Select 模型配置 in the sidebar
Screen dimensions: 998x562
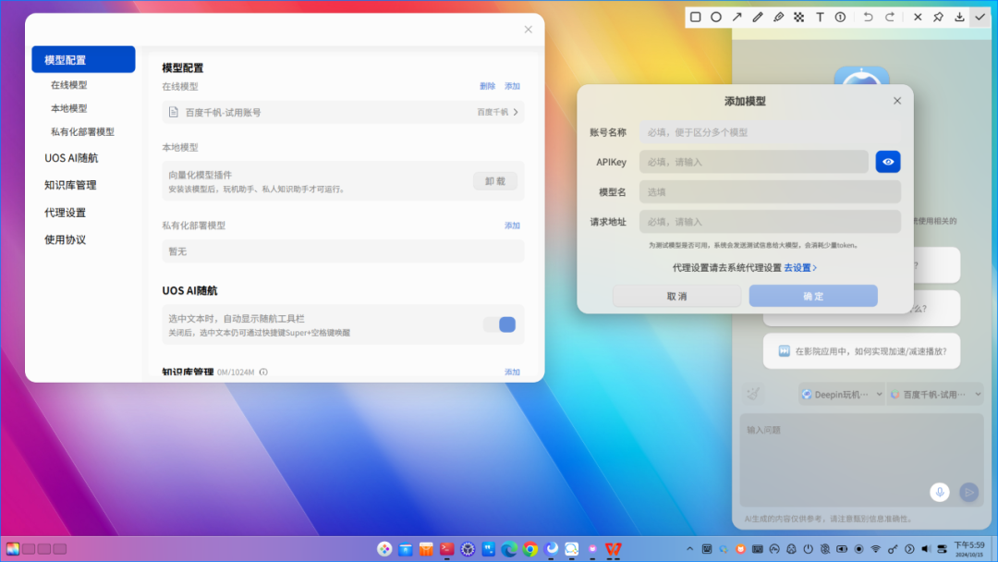tap(83, 59)
